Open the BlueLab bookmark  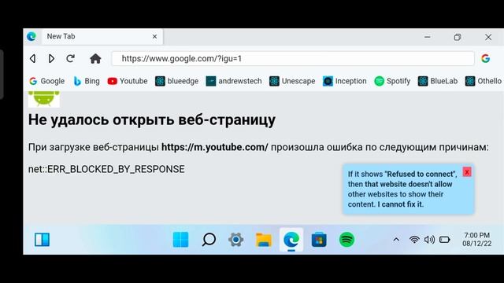click(x=438, y=81)
